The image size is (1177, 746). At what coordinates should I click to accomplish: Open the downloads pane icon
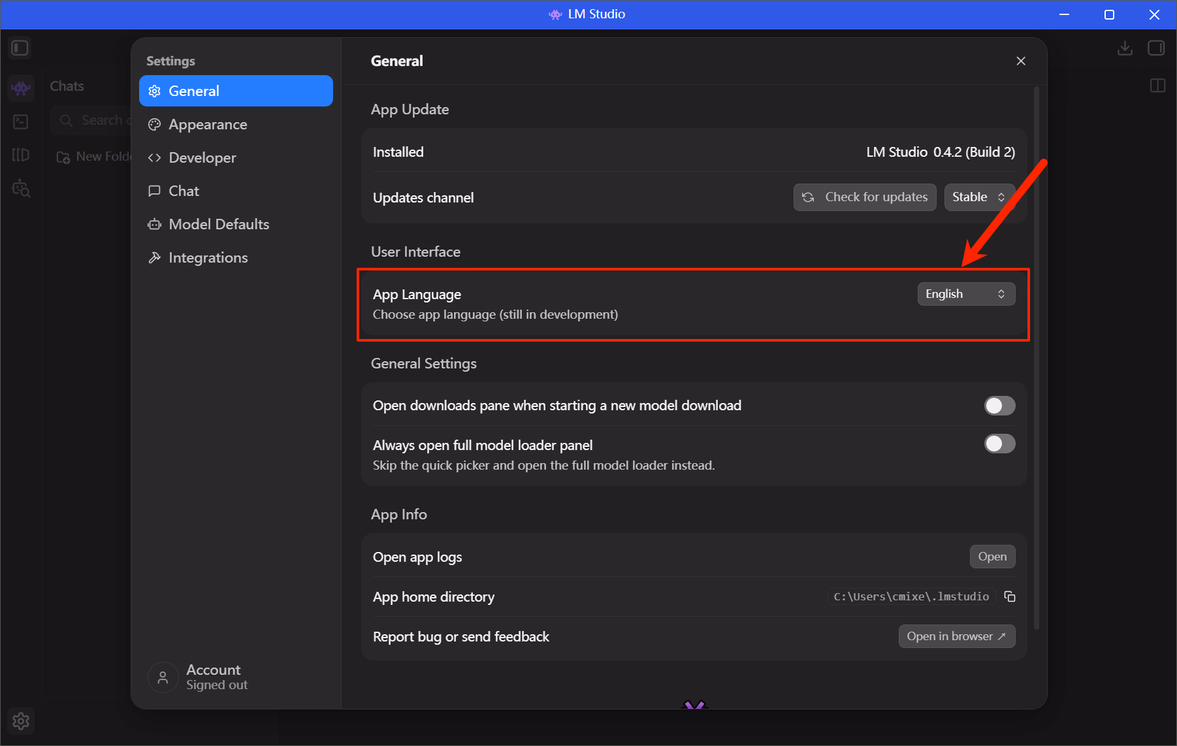point(1125,48)
